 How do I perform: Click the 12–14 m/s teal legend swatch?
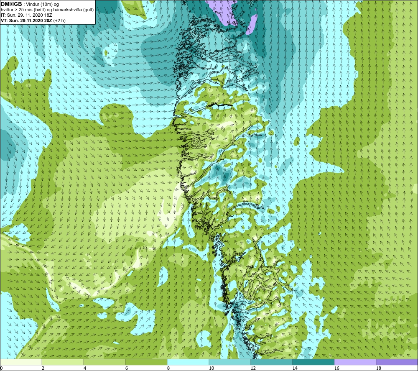271,362
